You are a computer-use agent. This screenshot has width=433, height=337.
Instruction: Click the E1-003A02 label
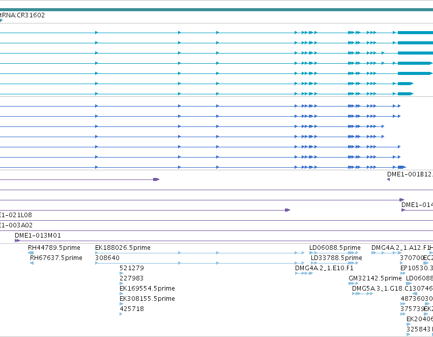click(16, 225)
